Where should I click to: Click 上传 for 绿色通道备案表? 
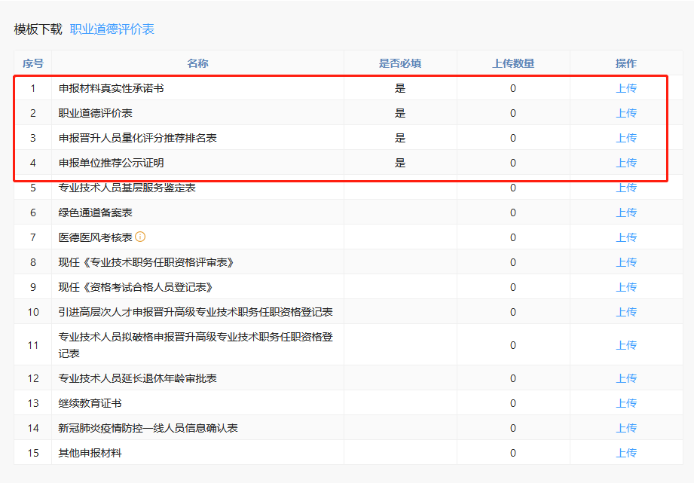tap(626, 212)
